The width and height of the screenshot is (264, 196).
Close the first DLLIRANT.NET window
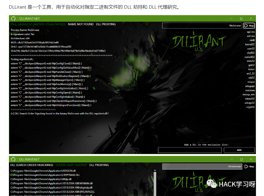(251, 18)
